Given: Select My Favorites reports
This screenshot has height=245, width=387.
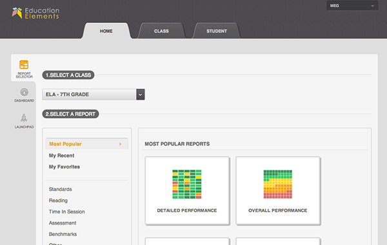Looking at the screenshot, I should pos(64,167).
